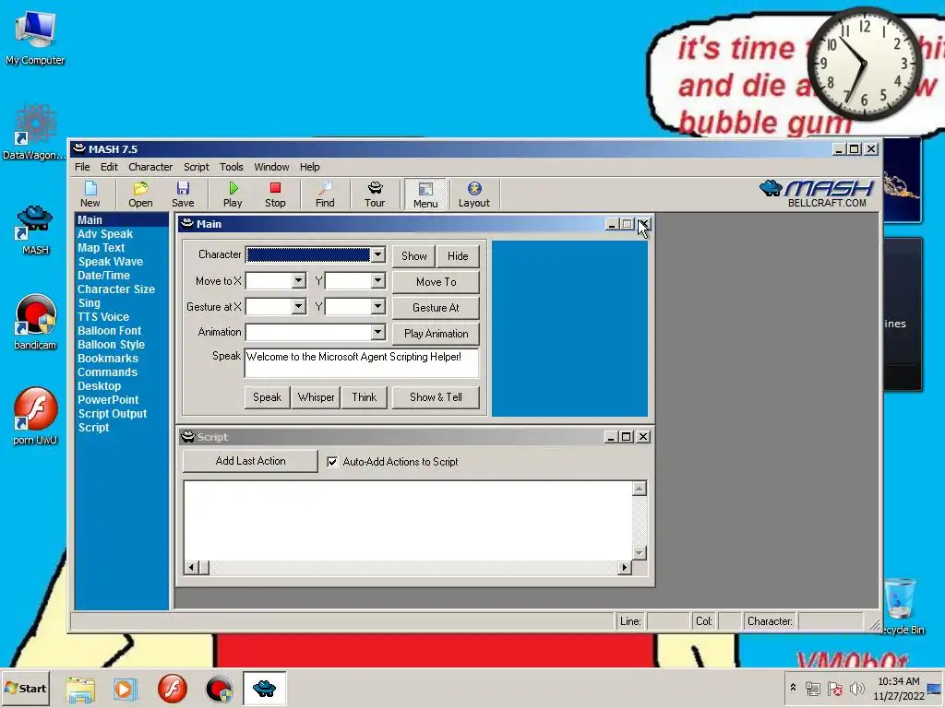The image size is (945, 708).
Task: Select Balloon Font in the sidebar
Action: 109,331
